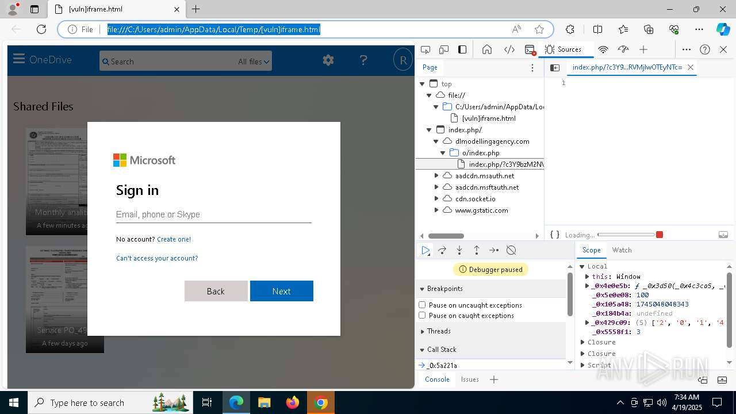736x414 pixels.
Task: Click the Step button in debugger toolbar
Action: click(x=494, y=250)
